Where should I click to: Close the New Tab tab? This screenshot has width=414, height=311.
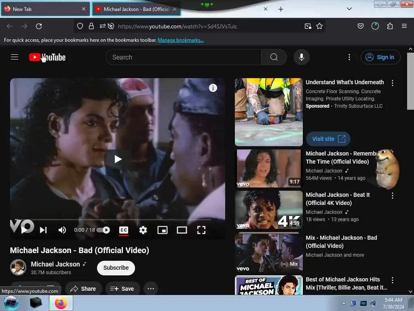(x=84, y=9)
